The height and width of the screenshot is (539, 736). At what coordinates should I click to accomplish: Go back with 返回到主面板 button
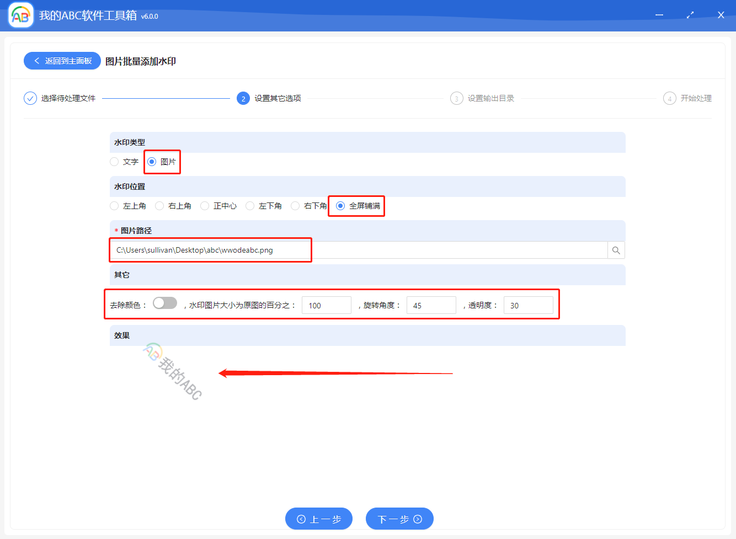point(62,61)
